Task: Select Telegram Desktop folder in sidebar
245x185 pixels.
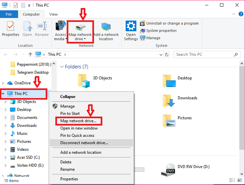Action: point(30,72)
